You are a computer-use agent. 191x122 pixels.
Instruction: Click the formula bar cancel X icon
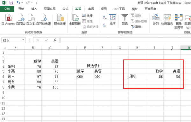pyautogui.click(x=38, y=40)
